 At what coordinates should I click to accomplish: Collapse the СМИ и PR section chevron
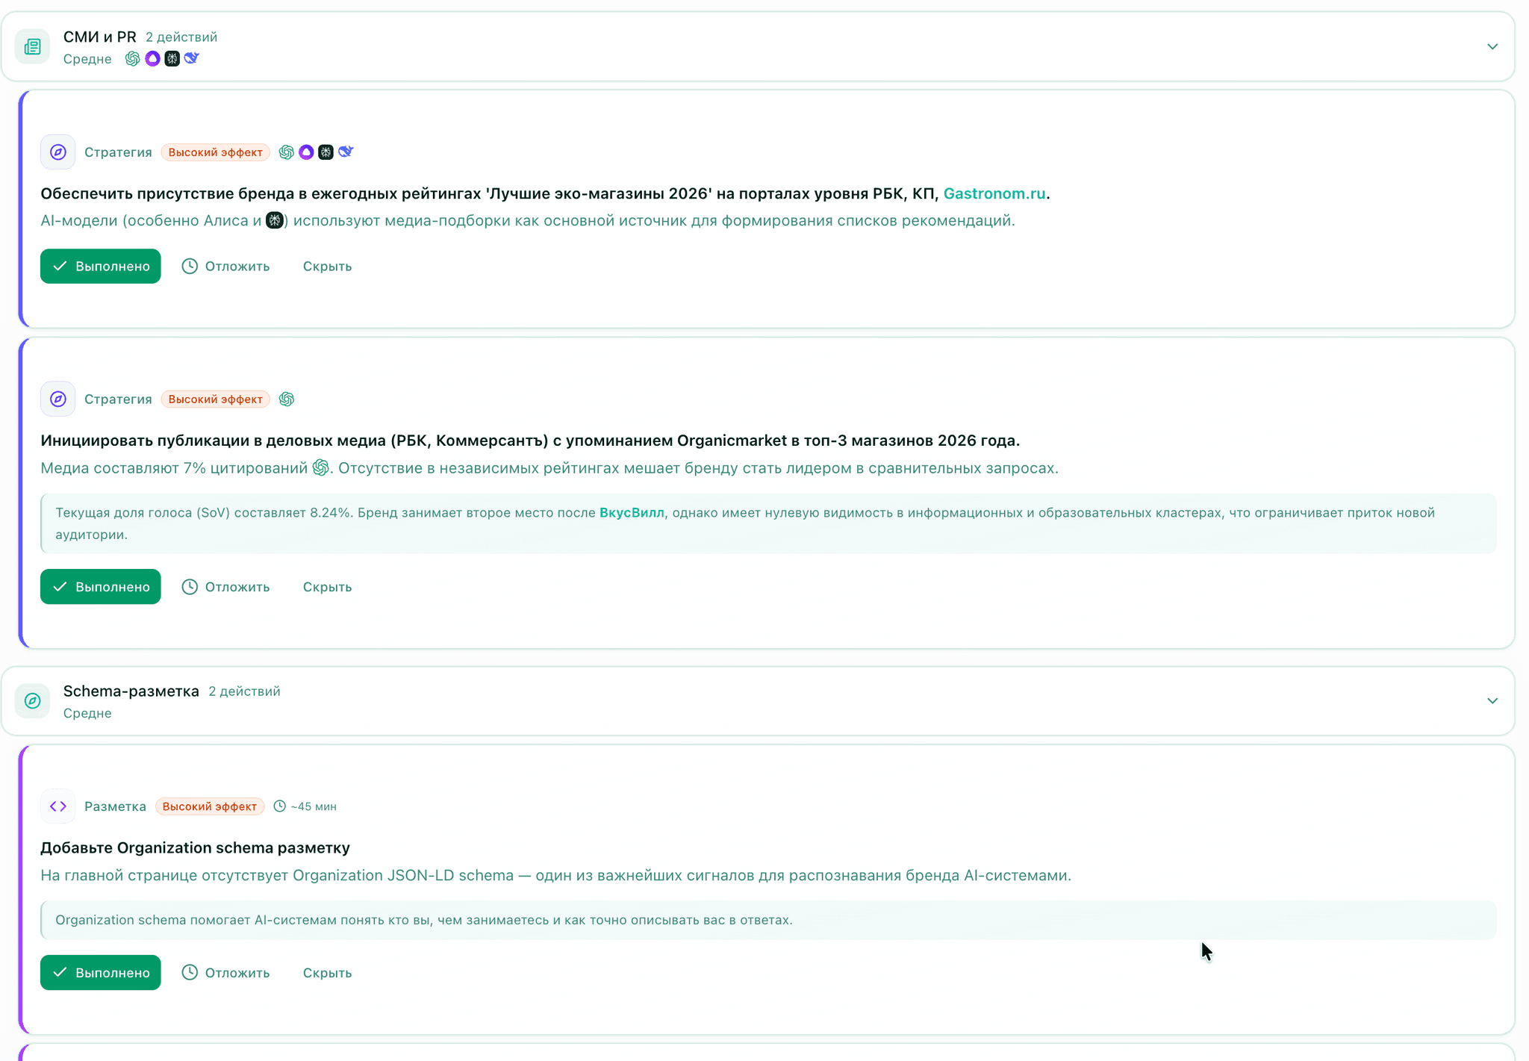(x=1492, y=46)
